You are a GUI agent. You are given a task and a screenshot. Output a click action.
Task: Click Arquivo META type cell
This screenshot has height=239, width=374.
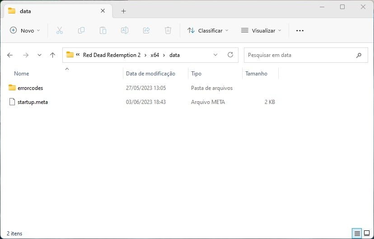point(208,102)
